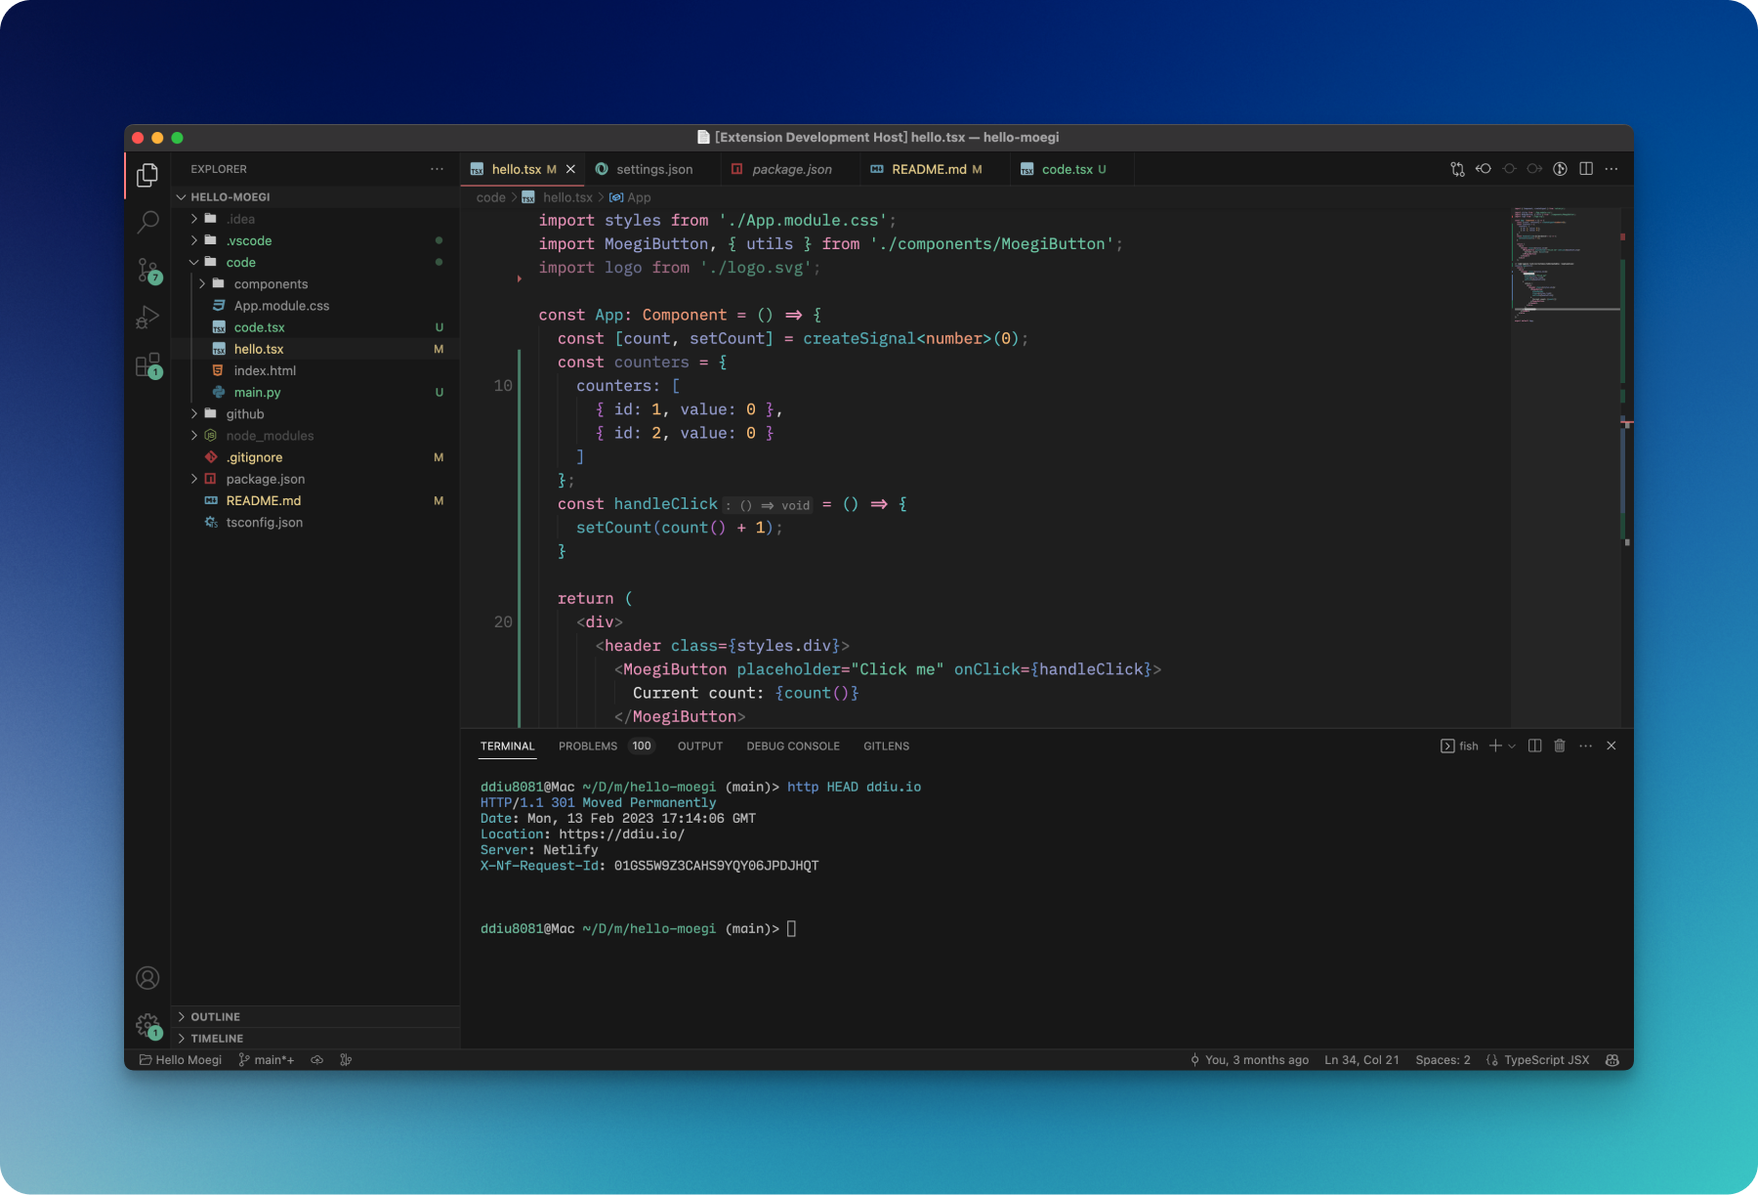Image resolution: width=1758 pixels, height=1195 pixels.
Task: Kill the terminal with trash icon
Action: (1560, 746)
